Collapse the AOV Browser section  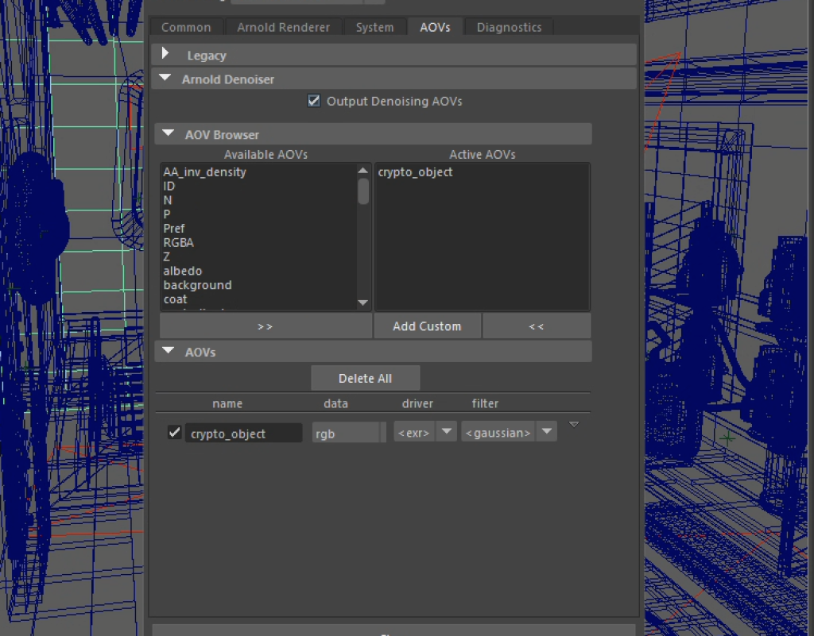(x=168, y=134)
